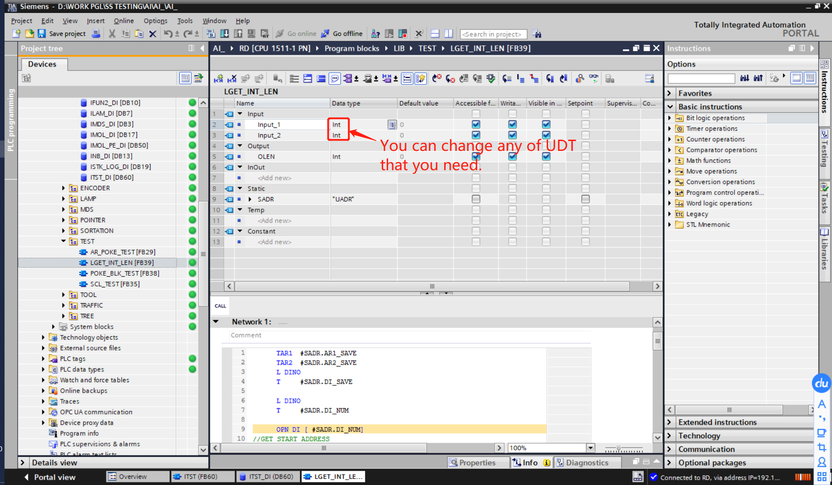
Task: Click Add new under InOut
Action: click(274, 178)
